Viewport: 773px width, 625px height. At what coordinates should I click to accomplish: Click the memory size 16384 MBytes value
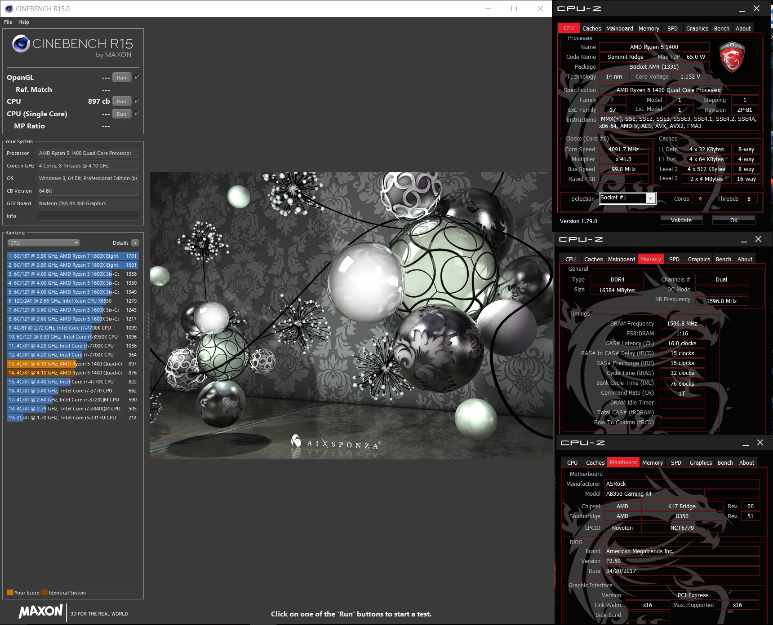pyautogui.click(x=617, y=290)
